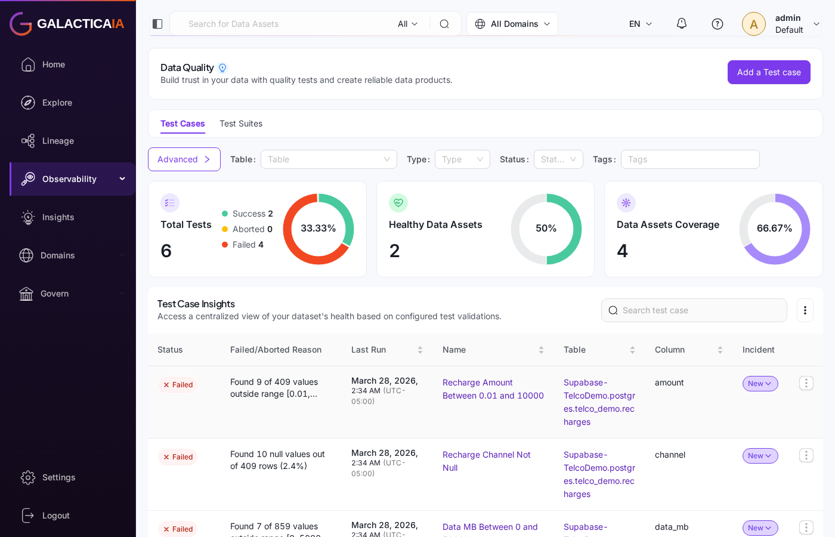Expand the Govern sidebar section
Viewport: 835px width, 537px height.
[x=122, y=294]
